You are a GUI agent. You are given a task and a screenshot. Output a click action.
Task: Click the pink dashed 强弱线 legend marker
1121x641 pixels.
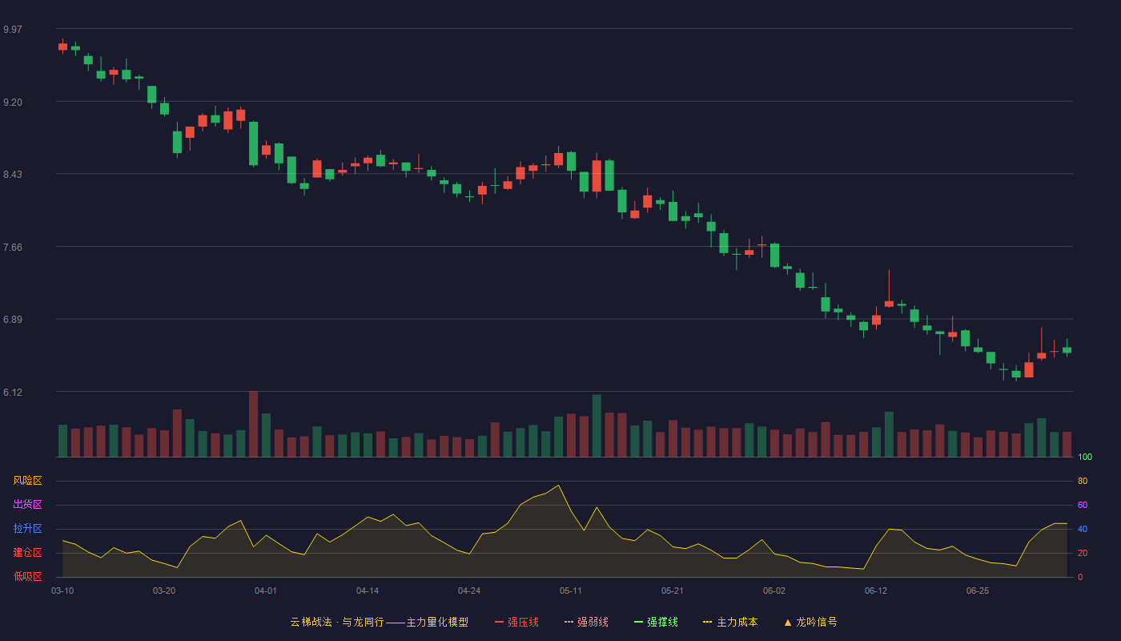(569, 622)
